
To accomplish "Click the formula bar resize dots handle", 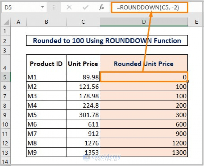I will [54, 7].
